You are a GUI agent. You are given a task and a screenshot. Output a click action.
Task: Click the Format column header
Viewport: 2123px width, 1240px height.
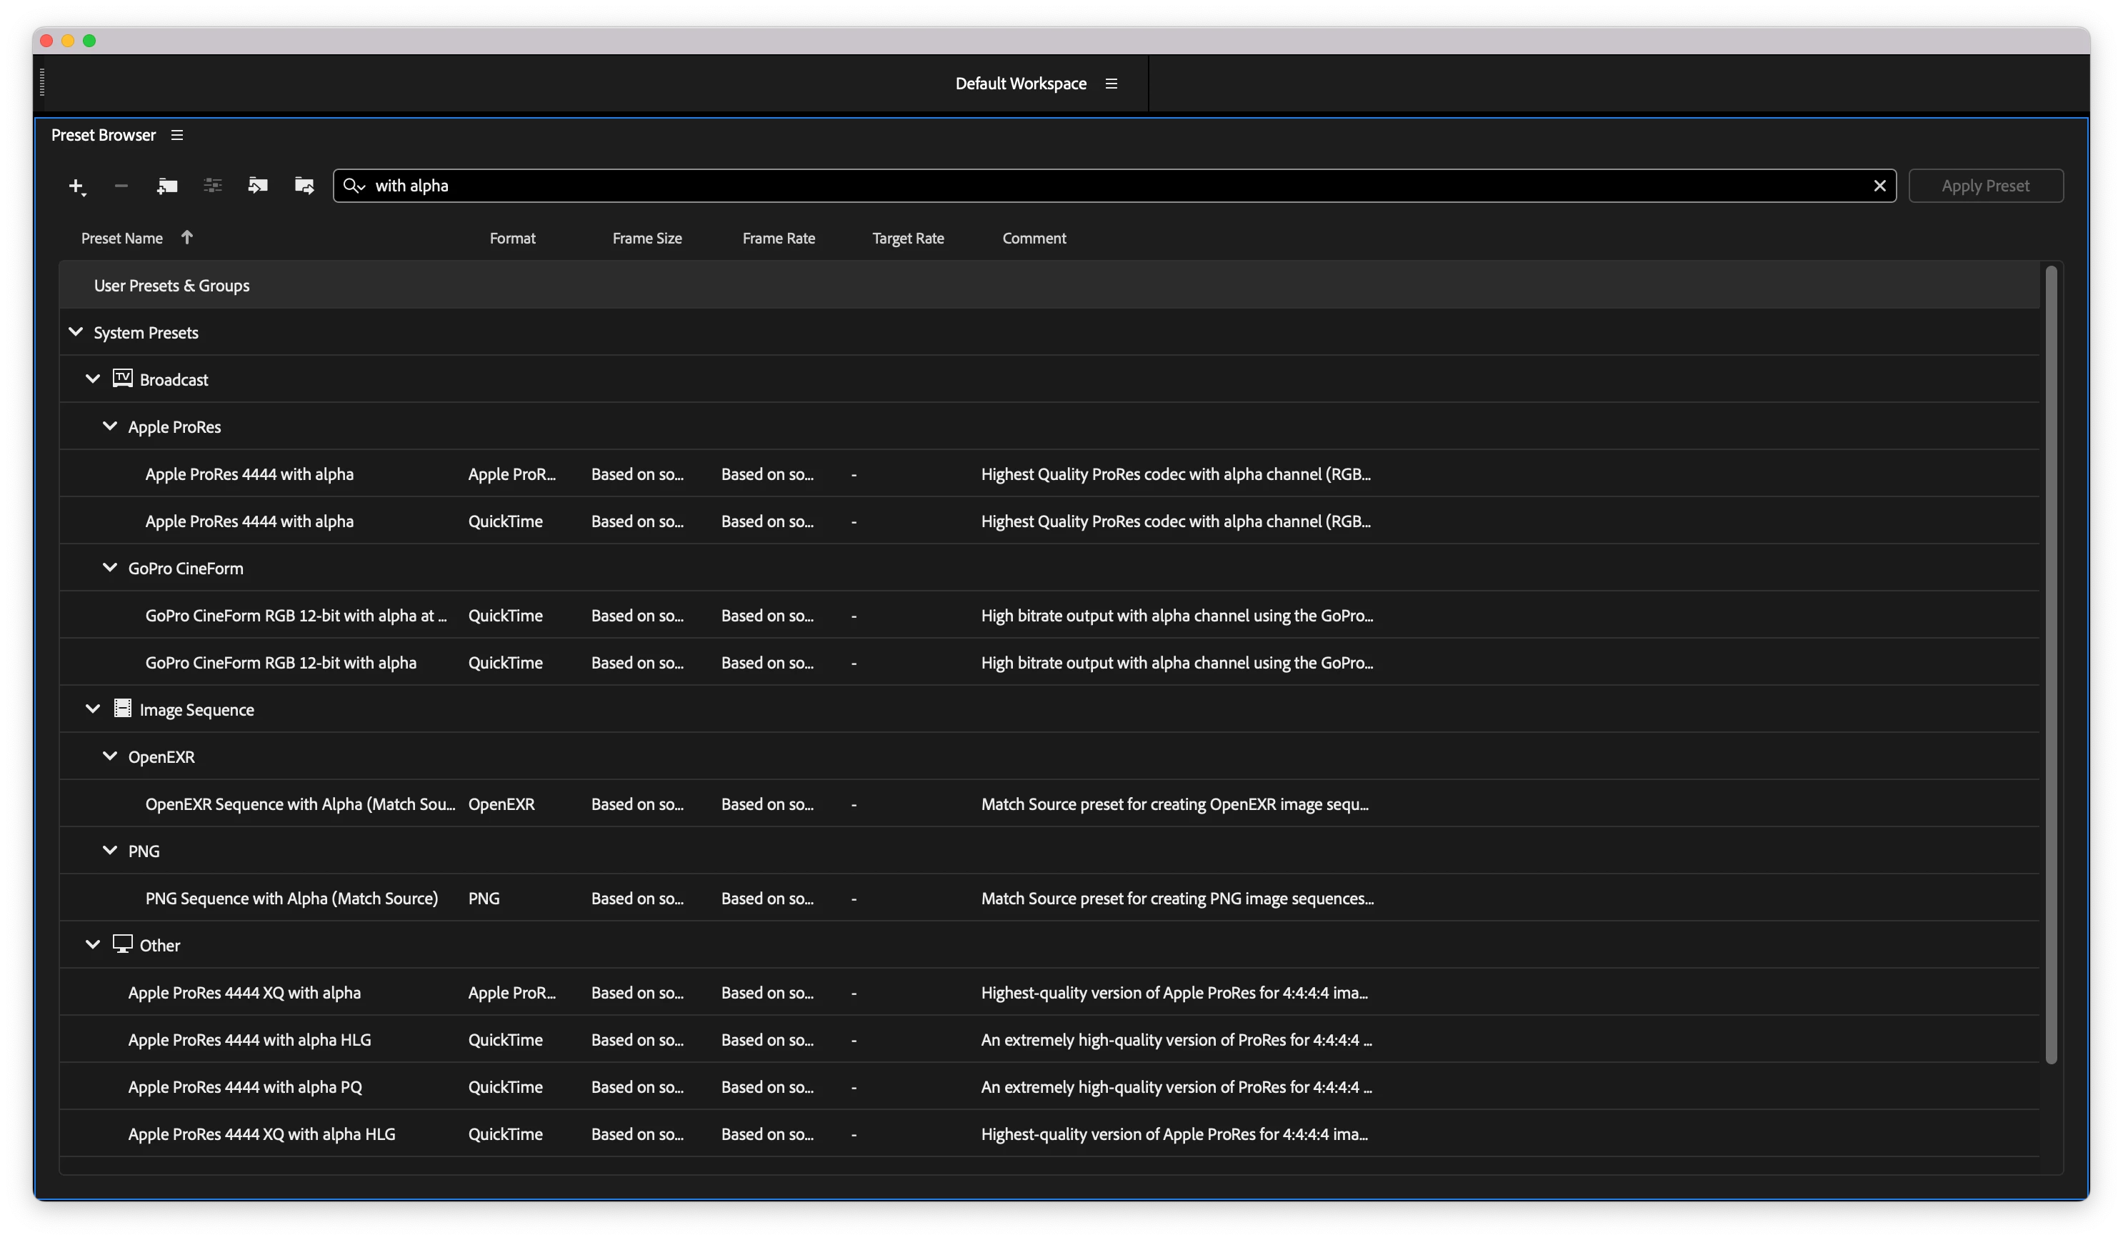coord(512,239)
